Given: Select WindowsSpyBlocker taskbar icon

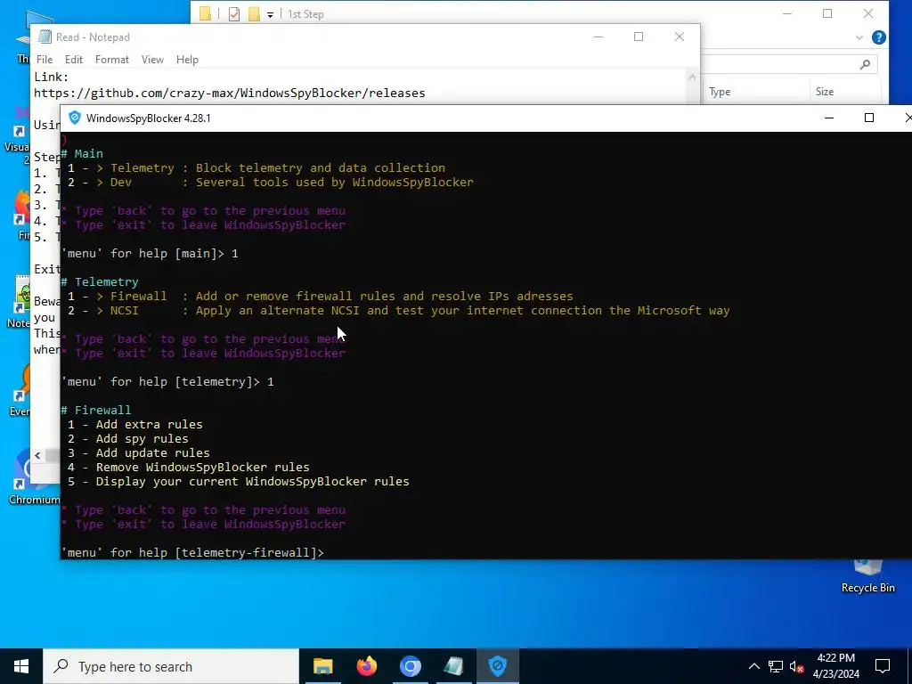Looking at the screenshot, I should click(497, 666).
